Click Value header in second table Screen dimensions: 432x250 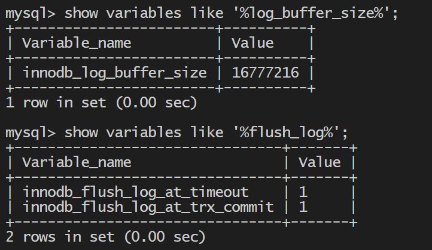tap(320, 162)
